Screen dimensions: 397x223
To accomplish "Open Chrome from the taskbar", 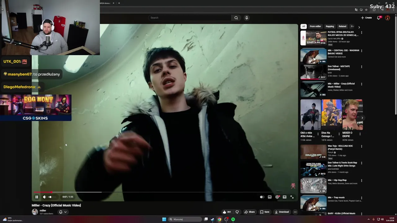I will point(219,219).
